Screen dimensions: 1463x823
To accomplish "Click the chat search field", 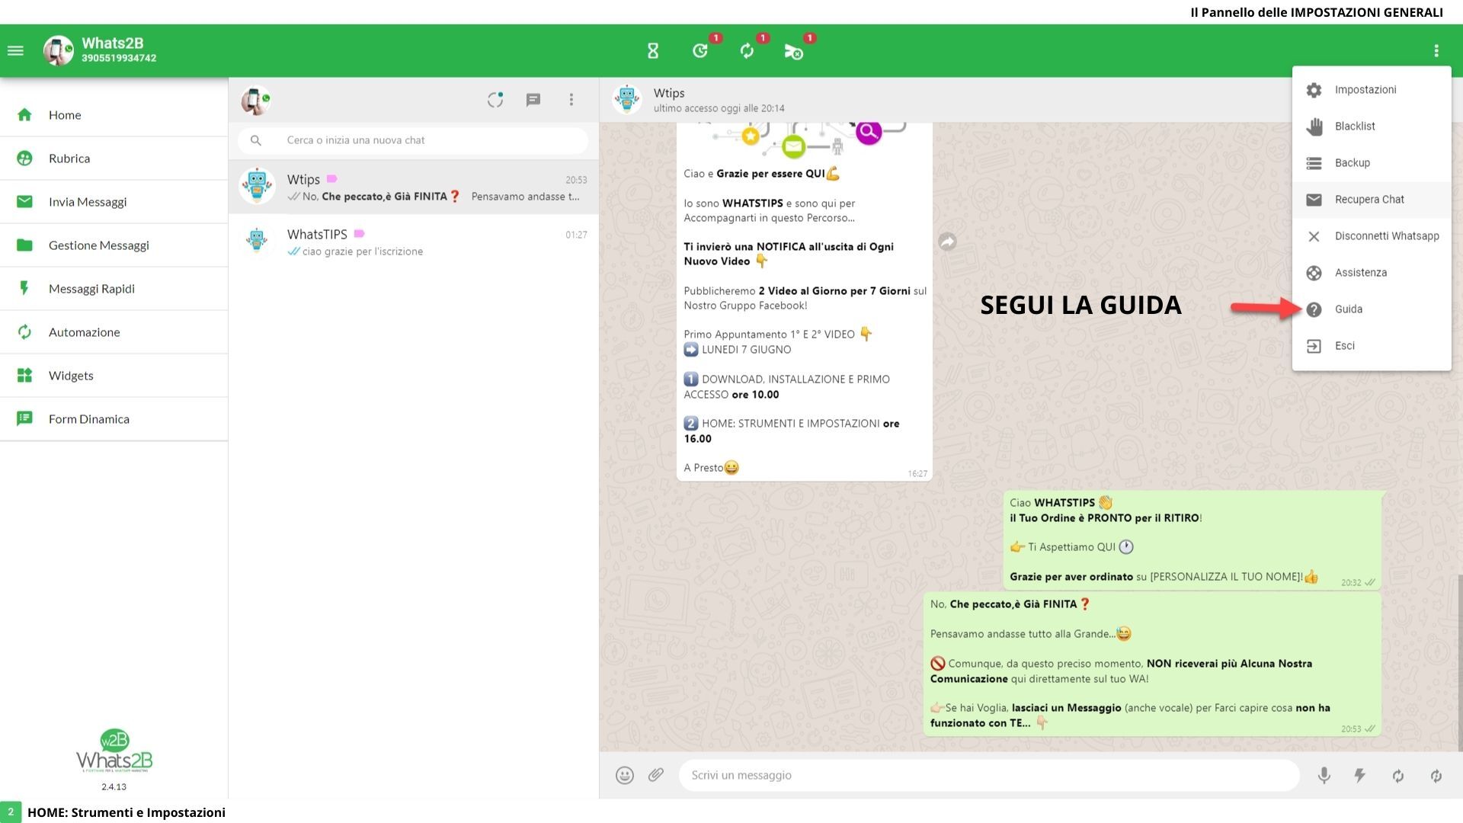I will click(x=413, y=140).
